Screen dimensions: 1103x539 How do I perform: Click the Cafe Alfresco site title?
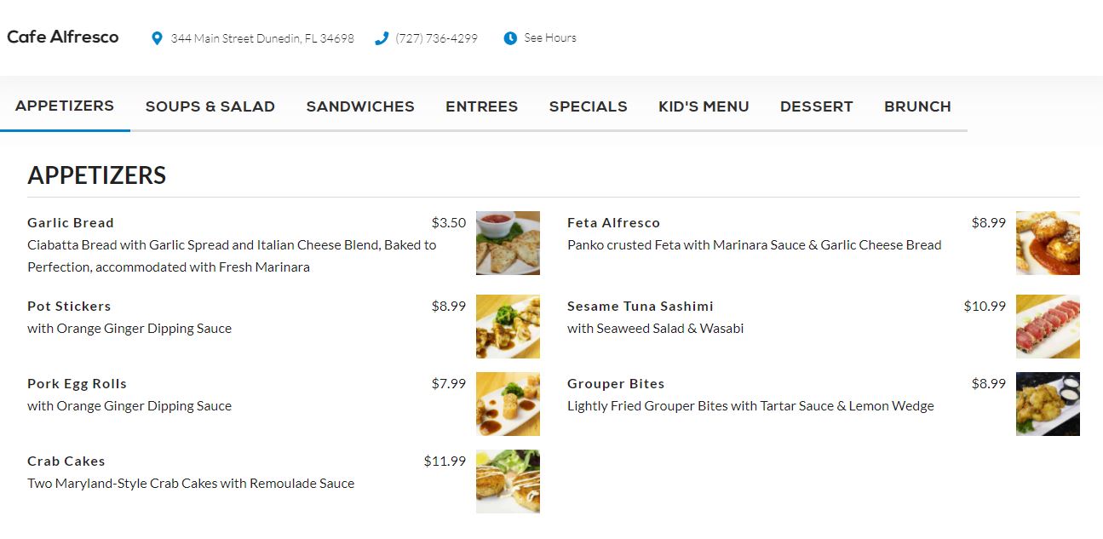(x=63, y=37)
